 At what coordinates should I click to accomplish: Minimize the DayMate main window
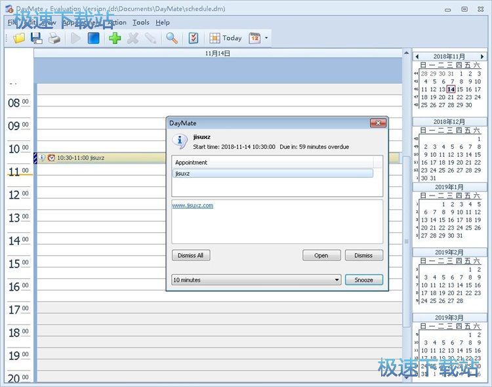[x=448, y=9]
